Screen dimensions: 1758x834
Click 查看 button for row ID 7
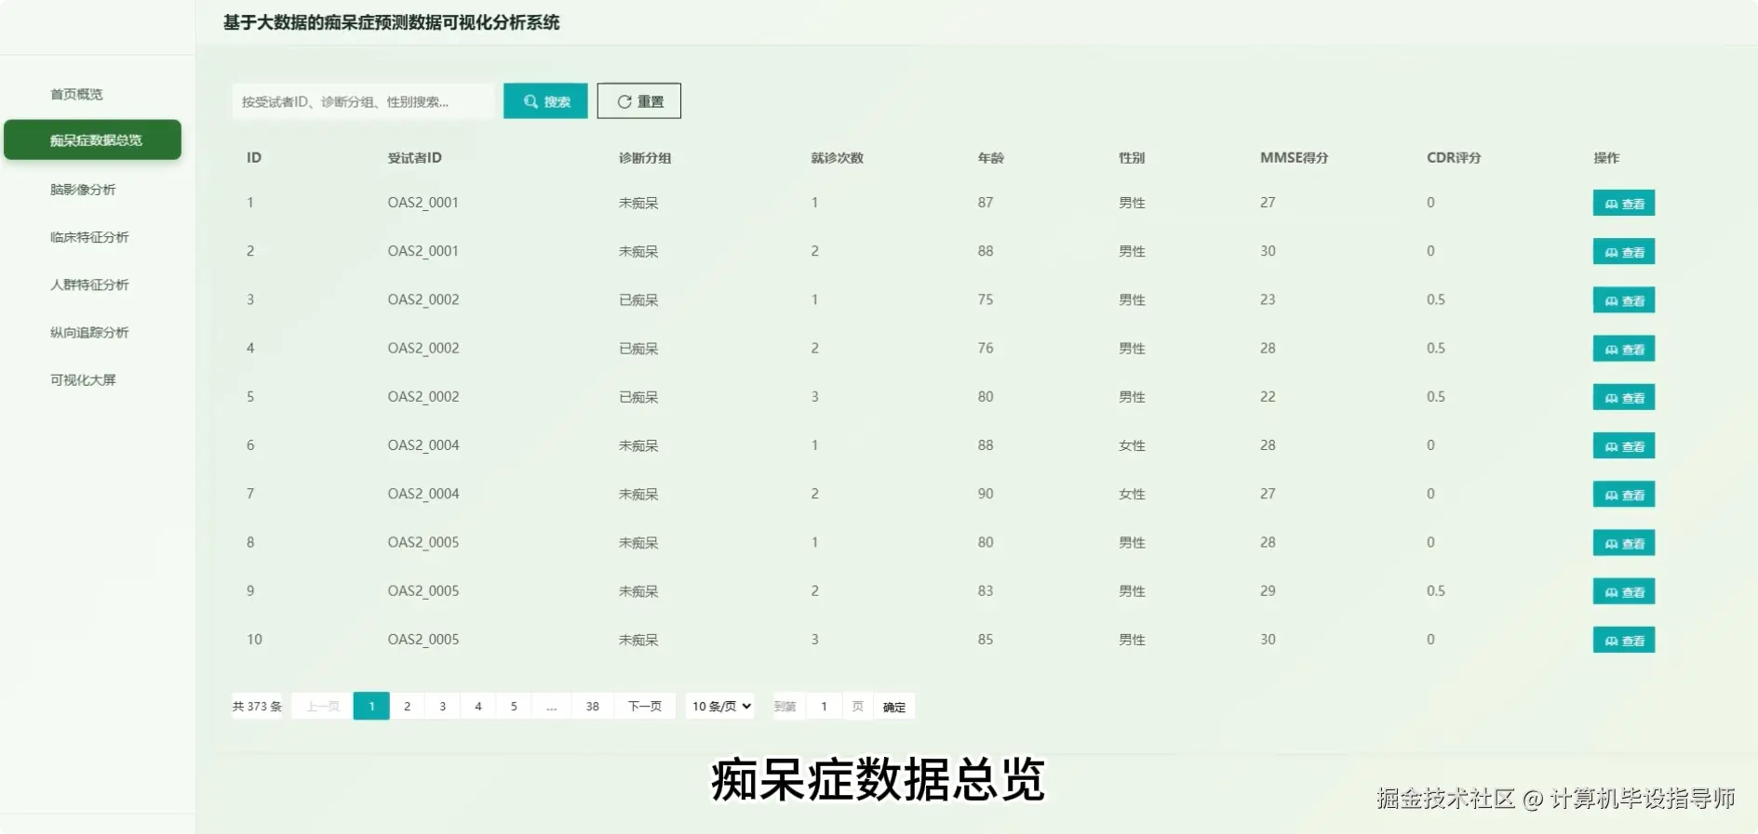tap(1624, 495)
